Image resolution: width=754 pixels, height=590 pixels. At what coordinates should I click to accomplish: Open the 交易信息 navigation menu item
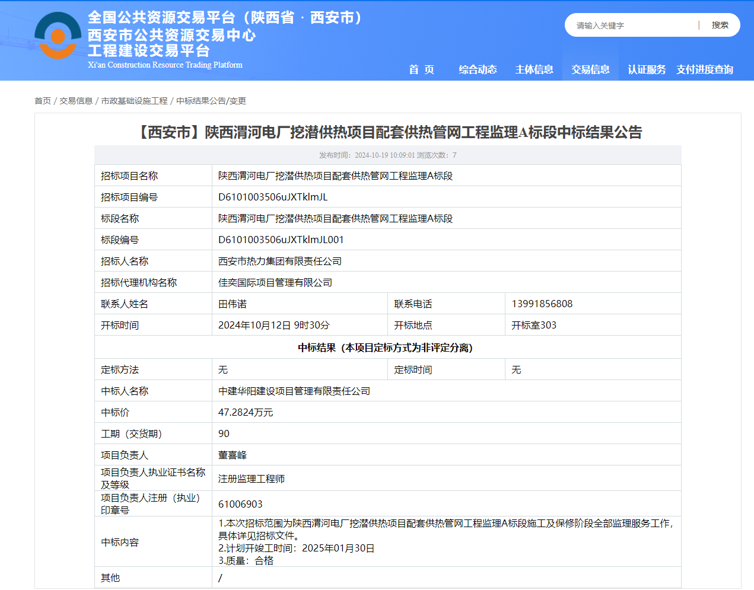point(590,70)
